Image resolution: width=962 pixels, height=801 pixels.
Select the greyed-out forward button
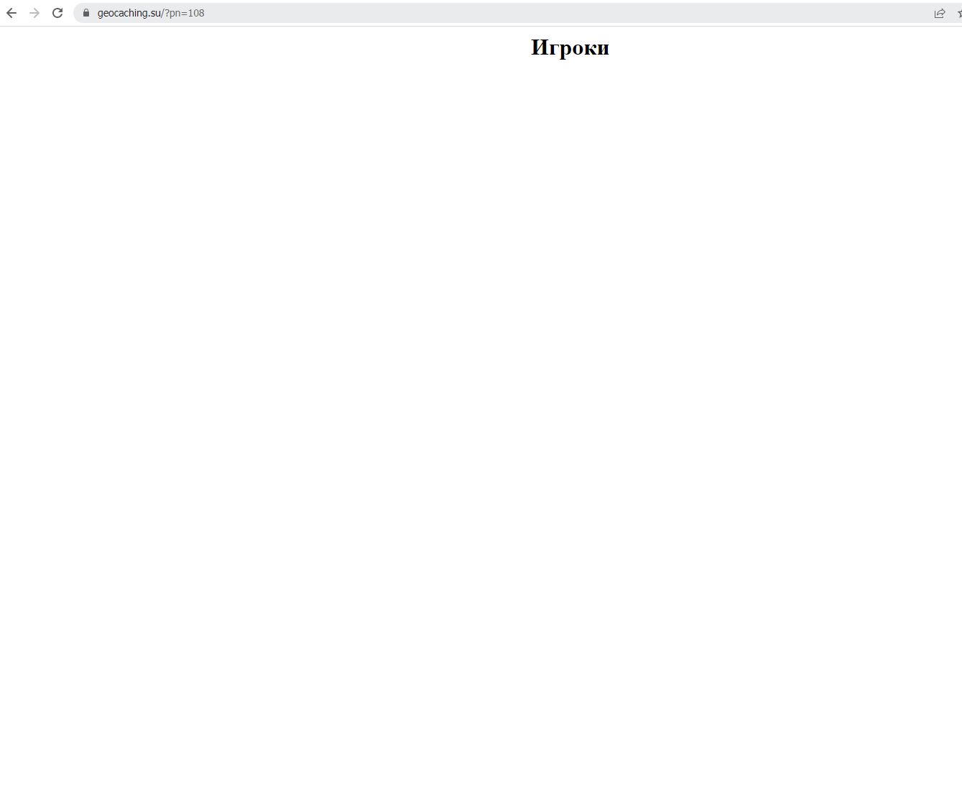(34, 13)
